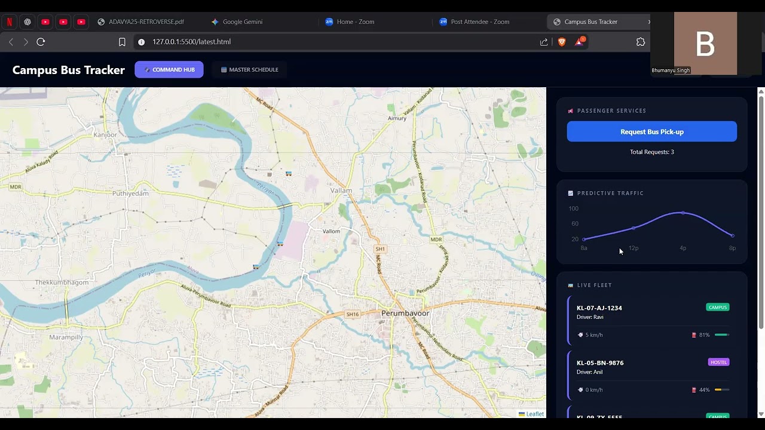Select bus KL-07-AJ-1234 in fleet list

click(652, 321)
